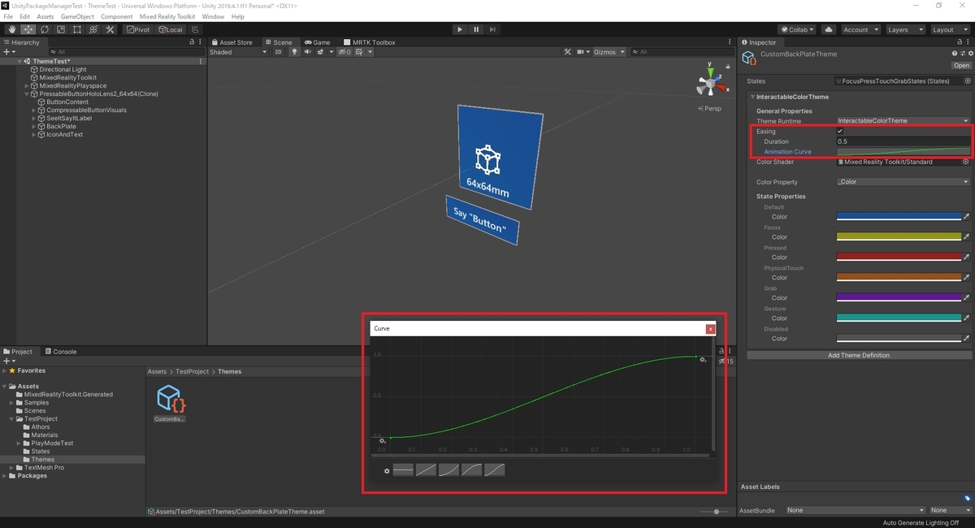Screen dimensions: 975x528
Task: Click Add Theme Definition button
Action: click(859, 355)
